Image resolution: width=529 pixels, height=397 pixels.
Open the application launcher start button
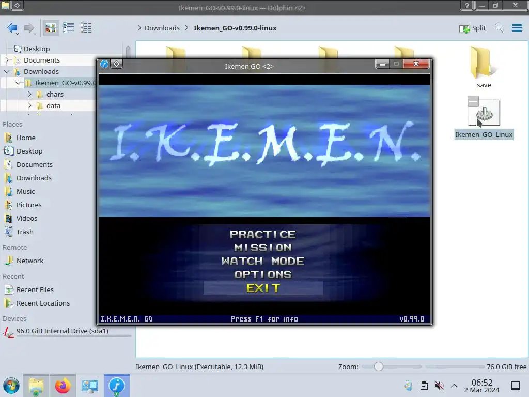click(x=11, y=386)
